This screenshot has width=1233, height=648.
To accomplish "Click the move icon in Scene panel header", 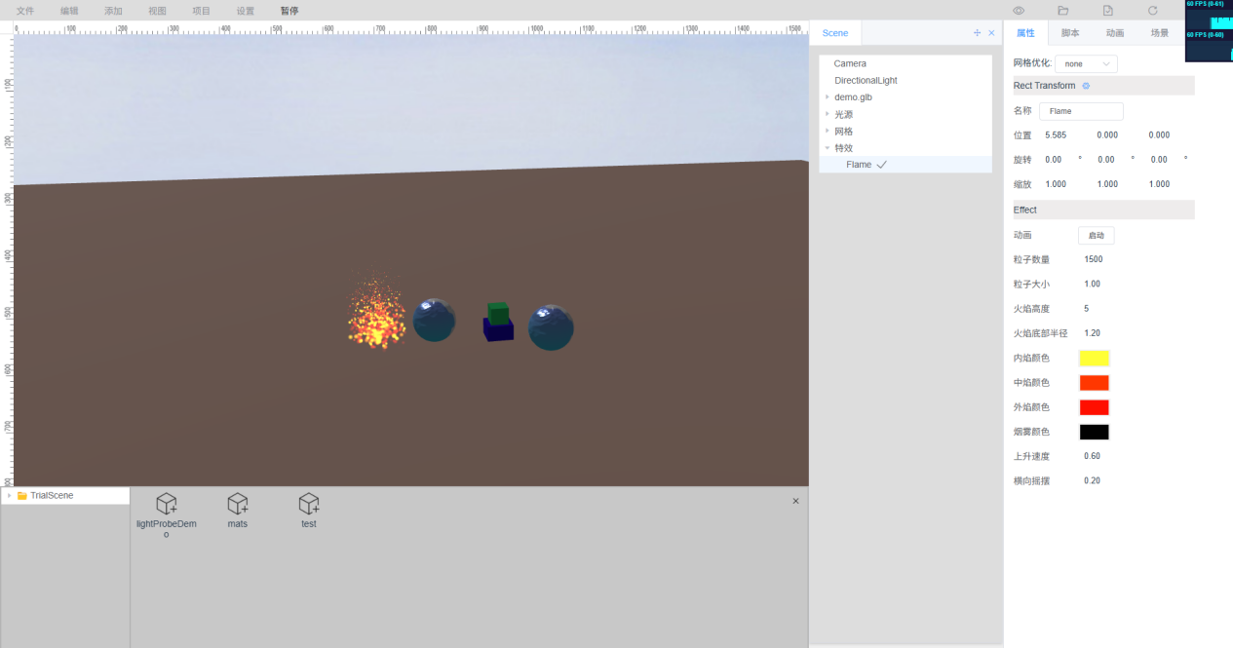I will tap(978, 33).
